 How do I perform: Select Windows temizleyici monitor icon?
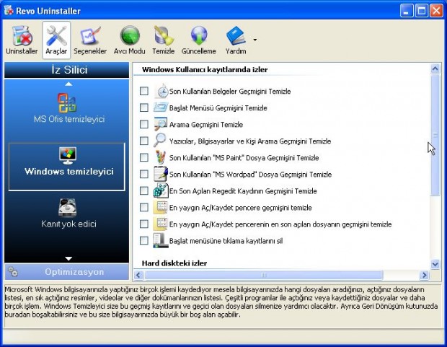[x=68, y=155]
